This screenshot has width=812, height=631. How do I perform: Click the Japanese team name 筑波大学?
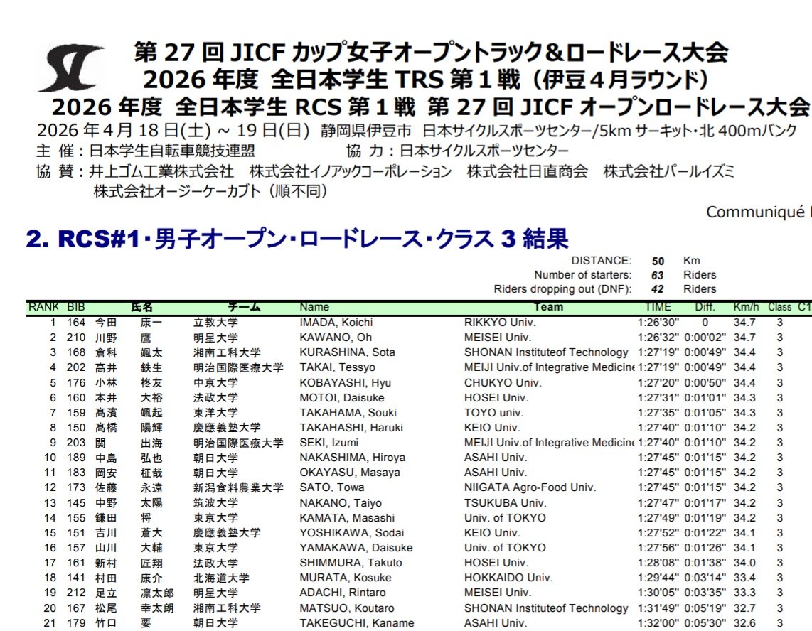click(215, 502)
